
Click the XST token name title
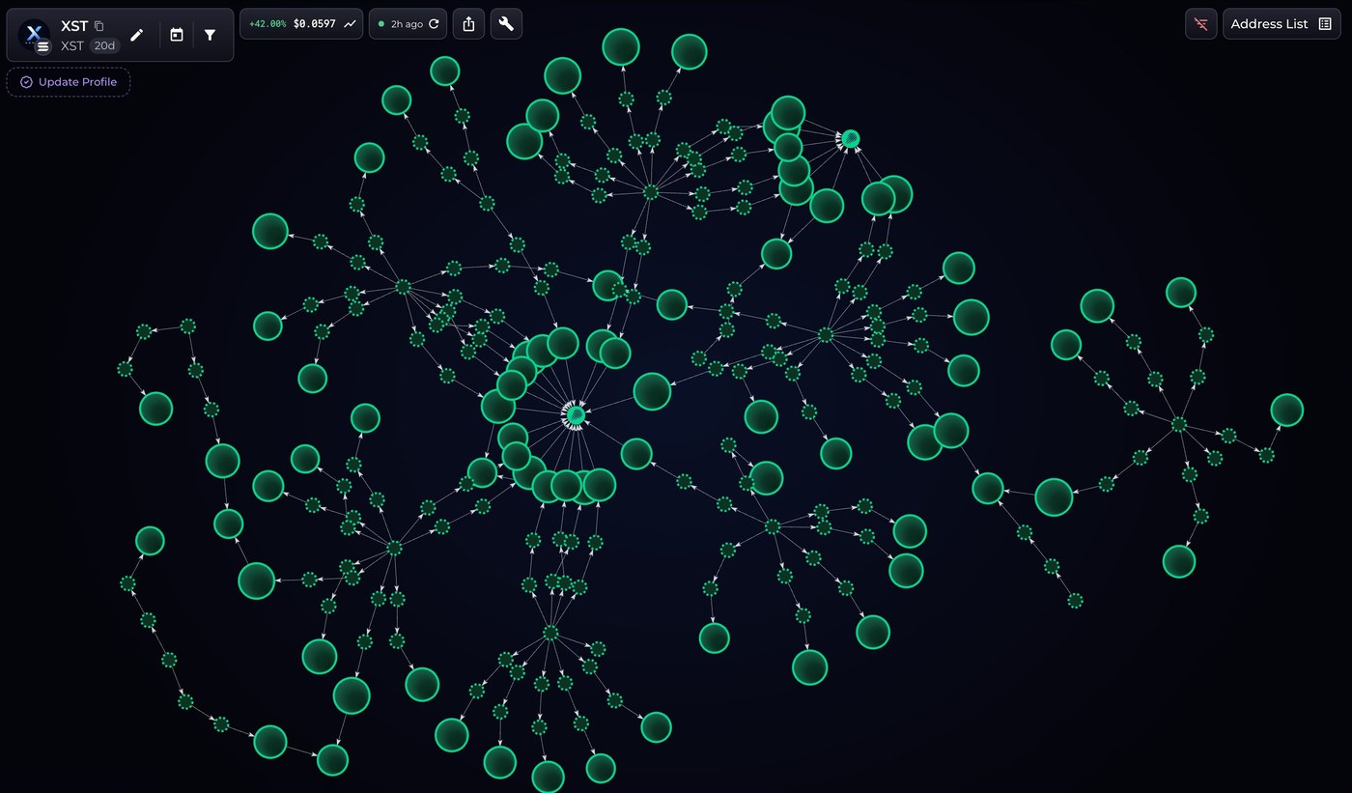point(74,26)
